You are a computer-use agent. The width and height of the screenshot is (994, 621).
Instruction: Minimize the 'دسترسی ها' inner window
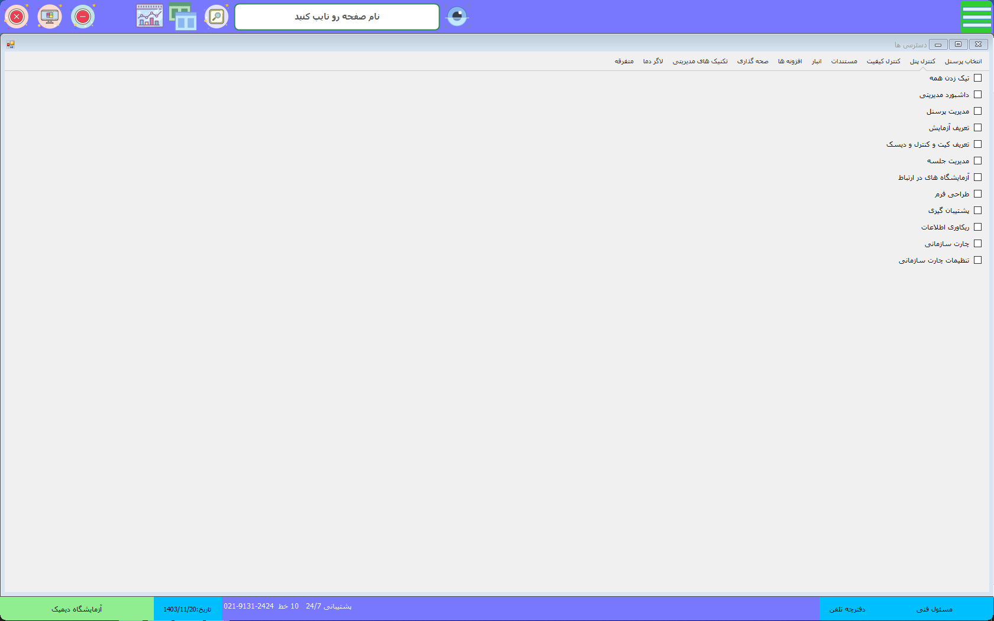[938, 44]
